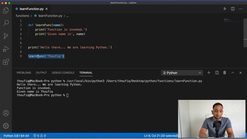247x139 pixels.
Task: Click the def learnFunc(name): line
Action: (x=46, y=25)
